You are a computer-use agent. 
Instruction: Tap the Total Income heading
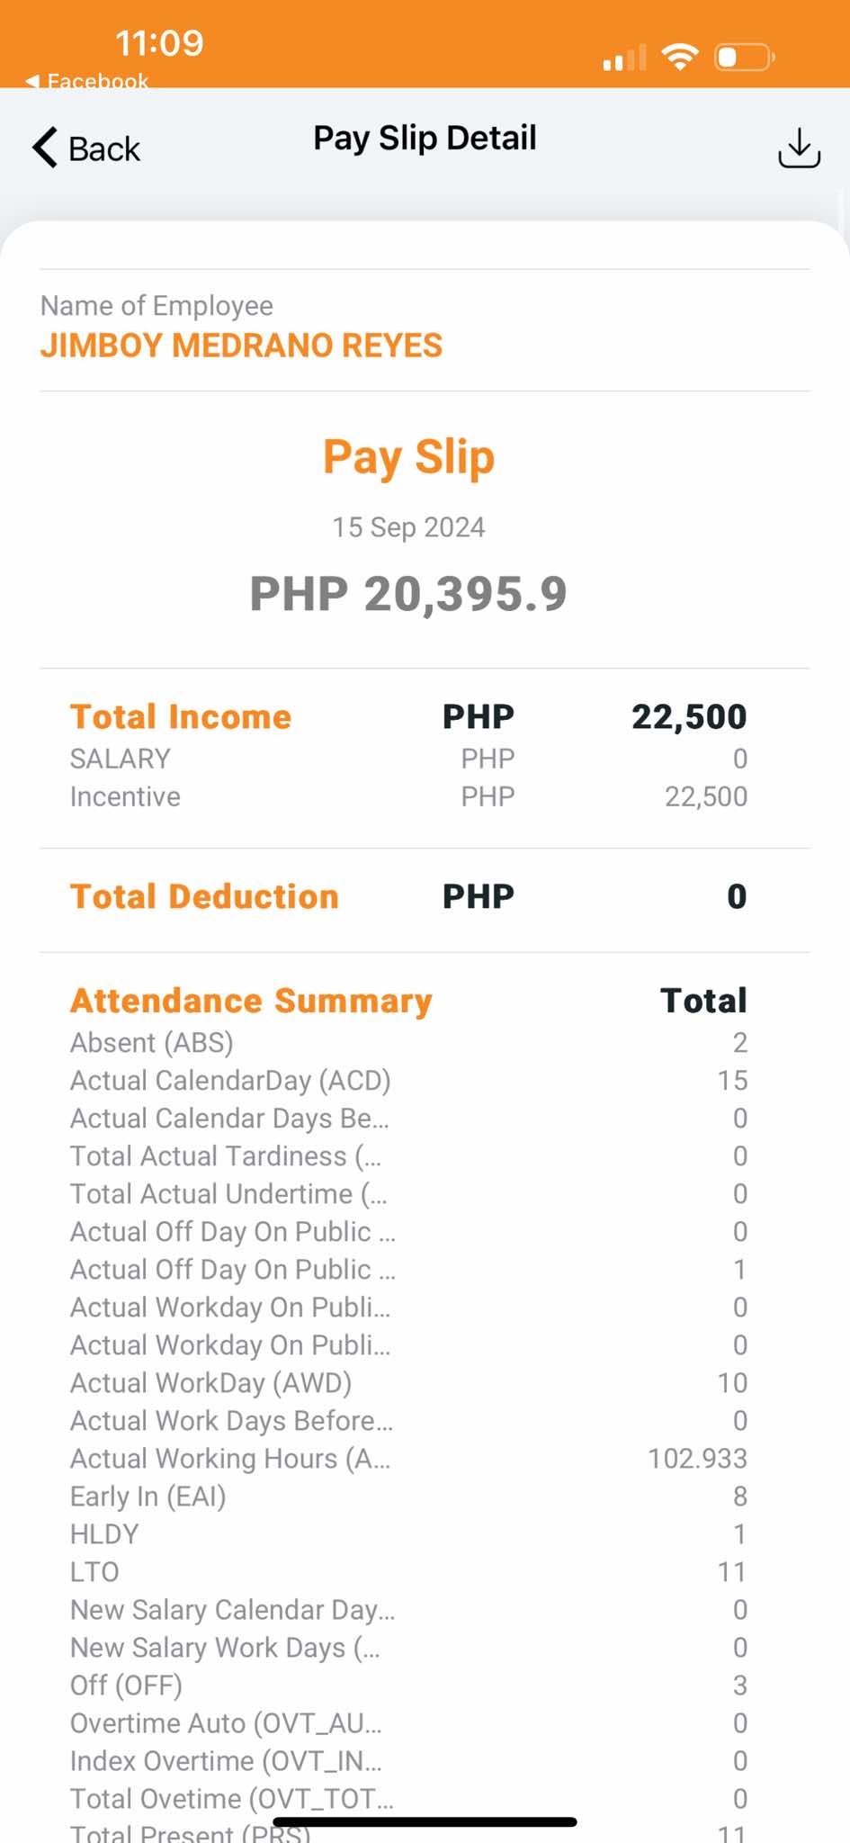click(x=181, y=716)
